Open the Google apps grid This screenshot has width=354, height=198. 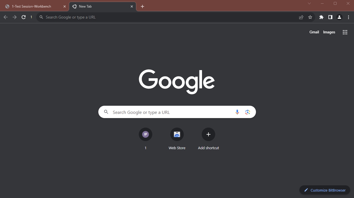345,32
